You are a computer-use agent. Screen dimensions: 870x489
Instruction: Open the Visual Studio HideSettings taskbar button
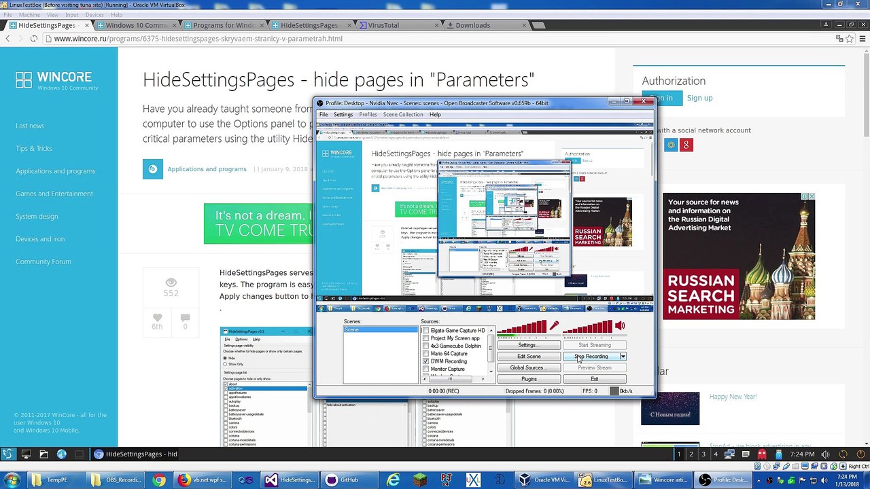(x=290, y=479)
